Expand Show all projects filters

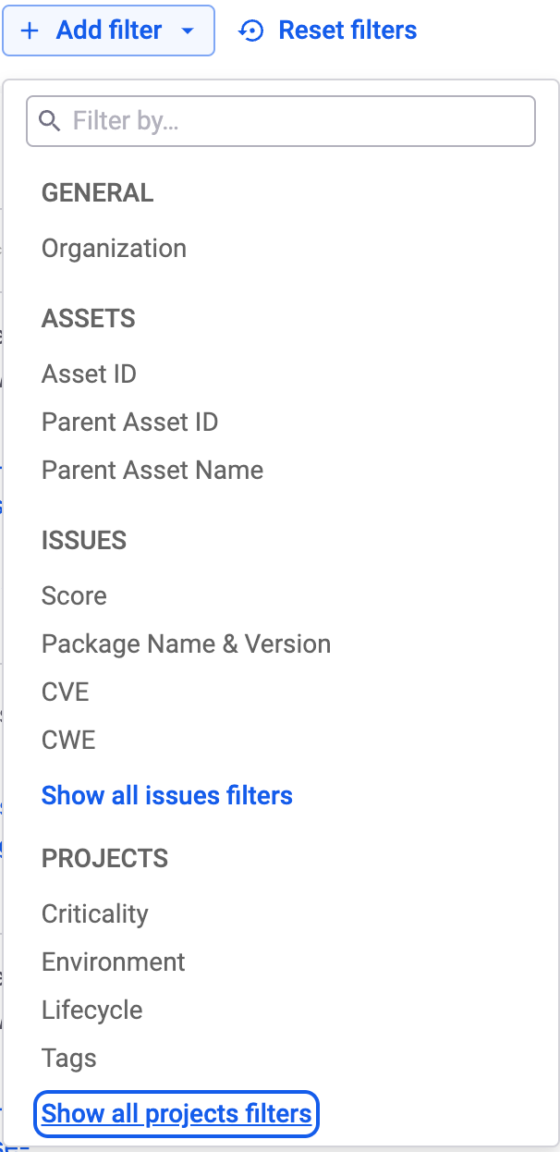click(x=177, y=1113)
